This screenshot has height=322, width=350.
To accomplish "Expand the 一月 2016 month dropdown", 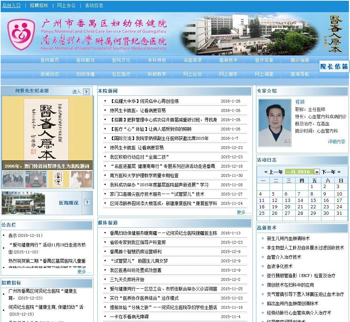I will (x=317, y=172).
